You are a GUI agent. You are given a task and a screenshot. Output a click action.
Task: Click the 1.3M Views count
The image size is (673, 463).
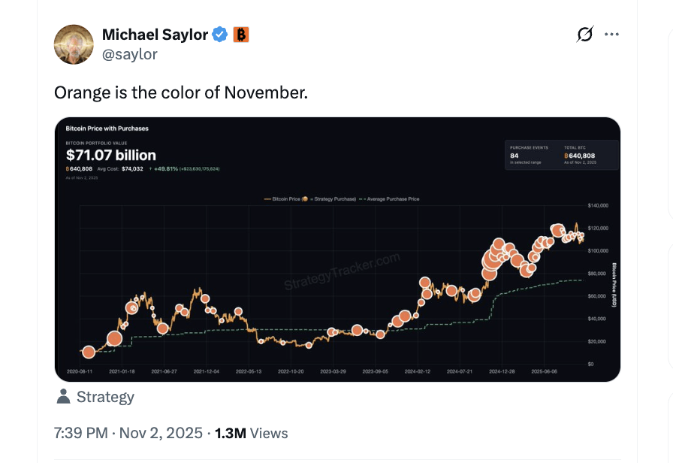251,433
